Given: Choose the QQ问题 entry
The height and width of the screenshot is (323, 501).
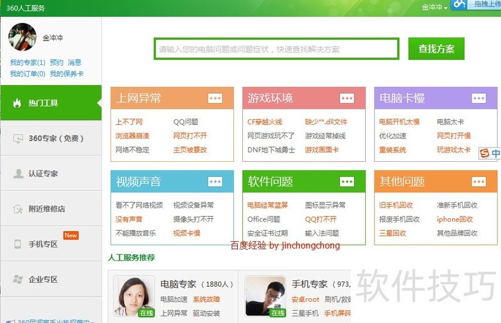Looking at the screenshot, I should [x=186, y=122].
